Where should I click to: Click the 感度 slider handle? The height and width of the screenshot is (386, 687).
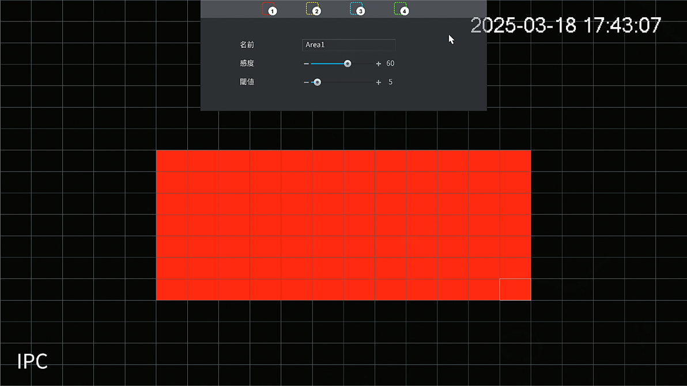point(348,64)
